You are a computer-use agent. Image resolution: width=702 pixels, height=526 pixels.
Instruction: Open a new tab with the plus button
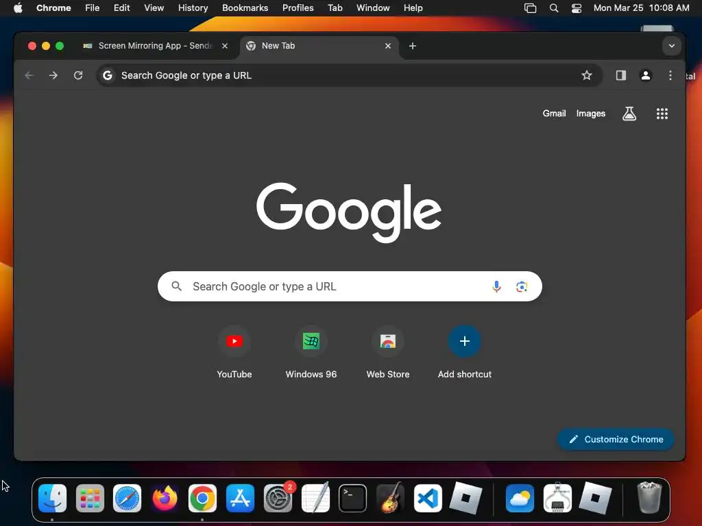coord(412,46)
